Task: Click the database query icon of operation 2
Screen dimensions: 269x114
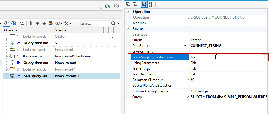Action: [x=13, y=43]
